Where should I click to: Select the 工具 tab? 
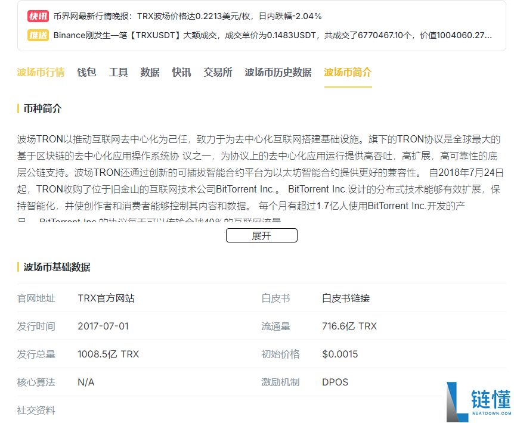pyautogui.click(x=118, y=72)
